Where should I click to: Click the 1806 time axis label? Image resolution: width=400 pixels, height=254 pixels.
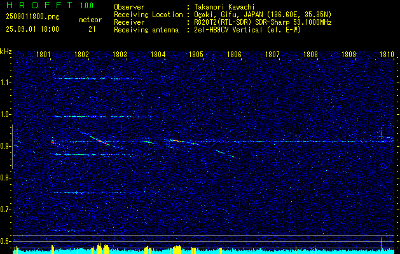pos(234,54)
